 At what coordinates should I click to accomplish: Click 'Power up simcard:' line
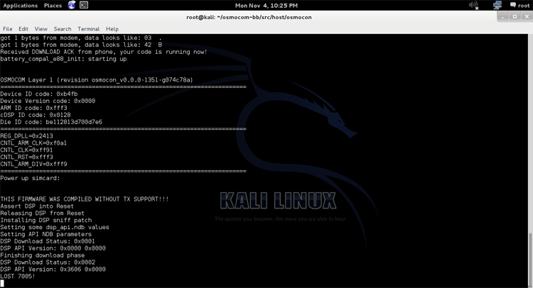(x=30, y=178)
